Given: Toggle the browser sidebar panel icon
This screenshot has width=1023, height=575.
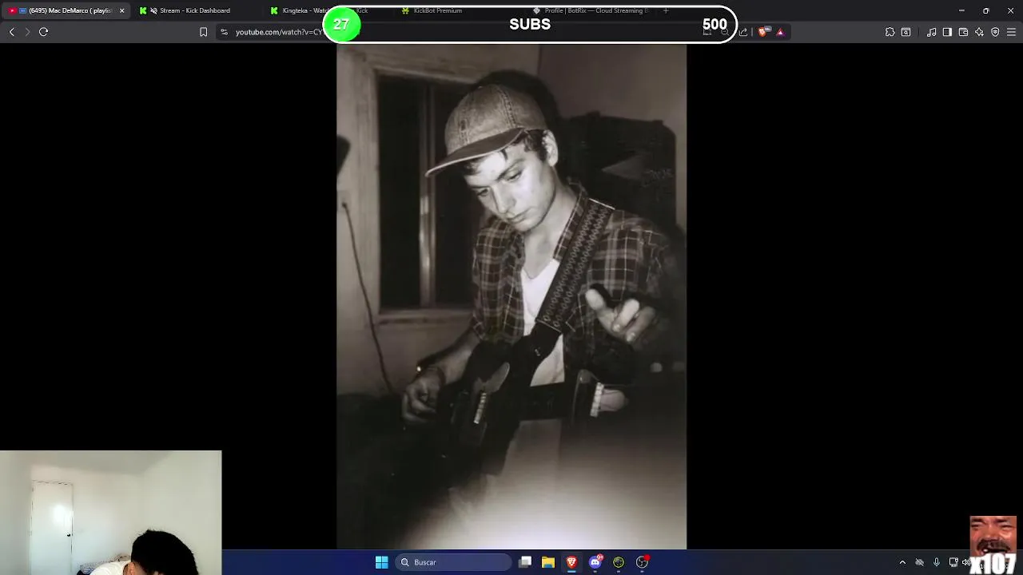Looking at the screenshot, I should [x=947, y=32].
